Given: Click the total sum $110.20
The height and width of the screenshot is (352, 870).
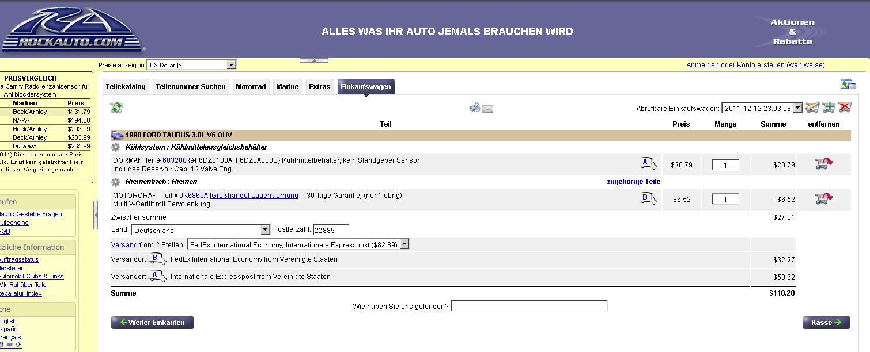Looking at the screenshot, I should 782,293.
